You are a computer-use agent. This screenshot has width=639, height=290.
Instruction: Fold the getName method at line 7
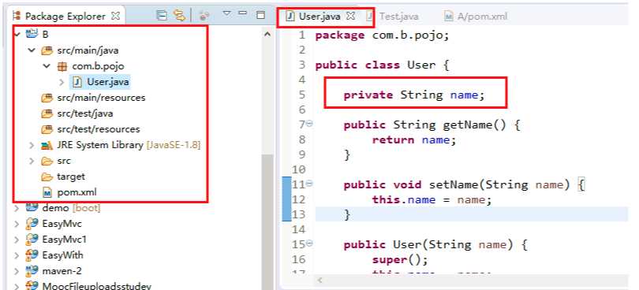[x=309, y=124]
